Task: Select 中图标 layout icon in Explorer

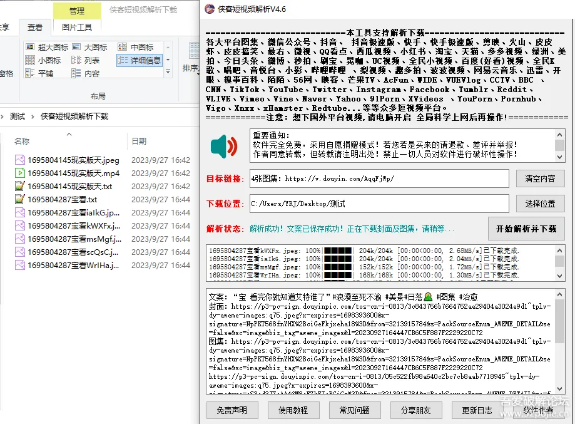Action: click(122, 47)
